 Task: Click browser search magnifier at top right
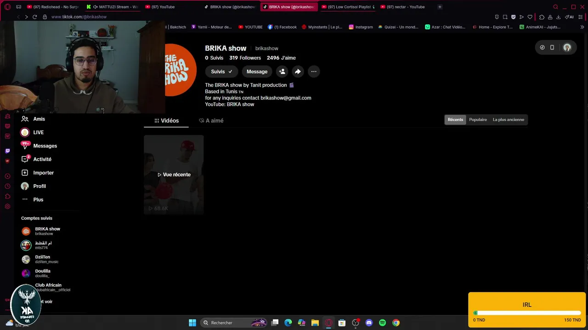click(555, 7)
